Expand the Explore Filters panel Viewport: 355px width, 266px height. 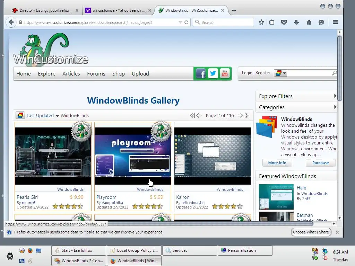tap(296, 96)
